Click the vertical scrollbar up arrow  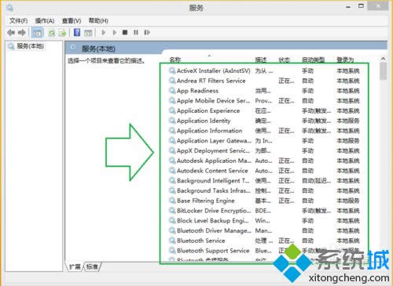coord(383,59)
